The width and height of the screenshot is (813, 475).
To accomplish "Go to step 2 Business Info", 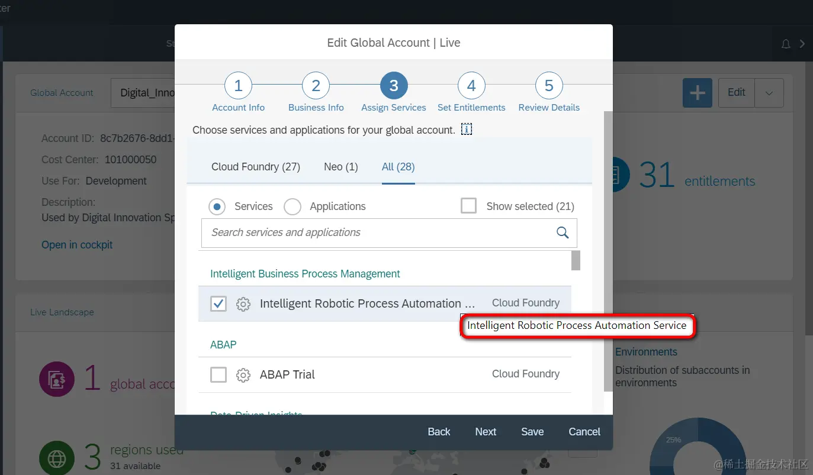I will point(316,86).
